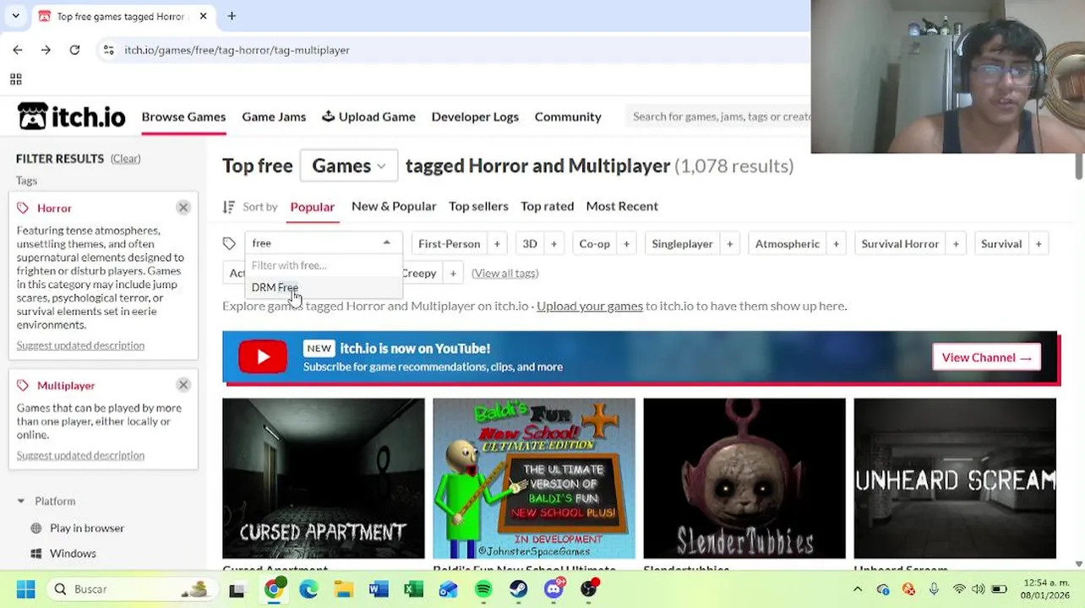The width and height of the screenshot is (1085, 608).
Task: Add the First-Person tag with plus
Action: pyautogui.click(x=497, y=244)
